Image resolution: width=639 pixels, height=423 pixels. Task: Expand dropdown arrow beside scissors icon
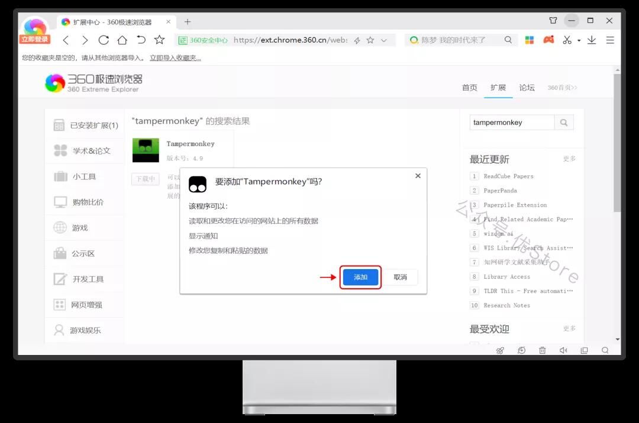pos(579,41)
